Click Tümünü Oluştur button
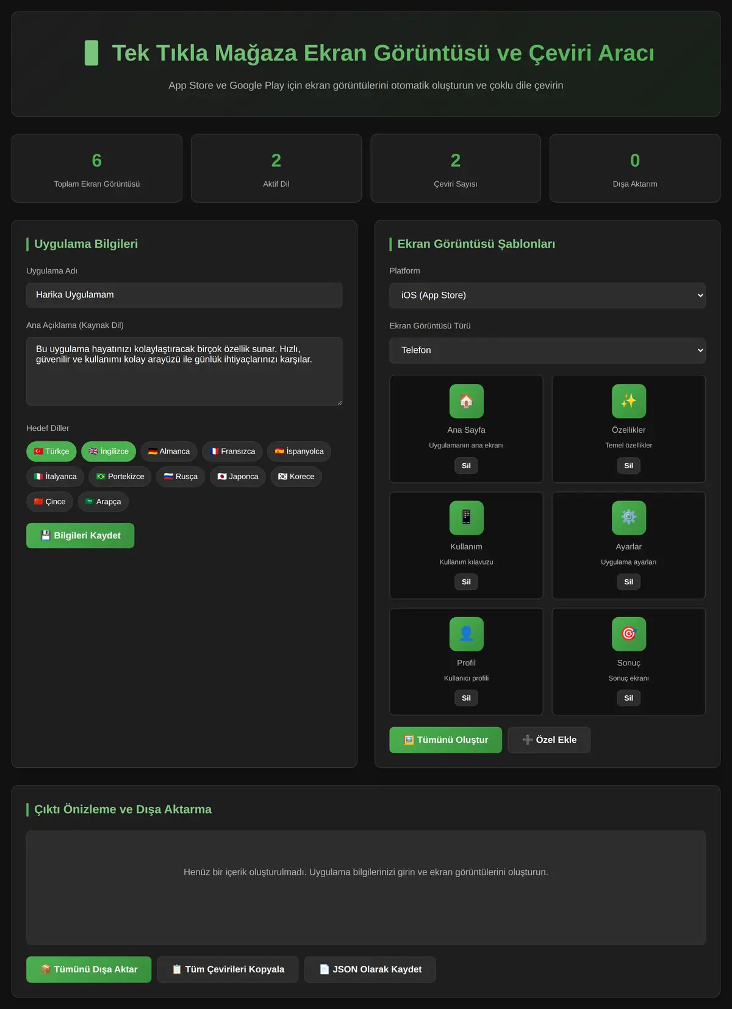The height and width of the screenshot is (1009, 732). (445, 740)
